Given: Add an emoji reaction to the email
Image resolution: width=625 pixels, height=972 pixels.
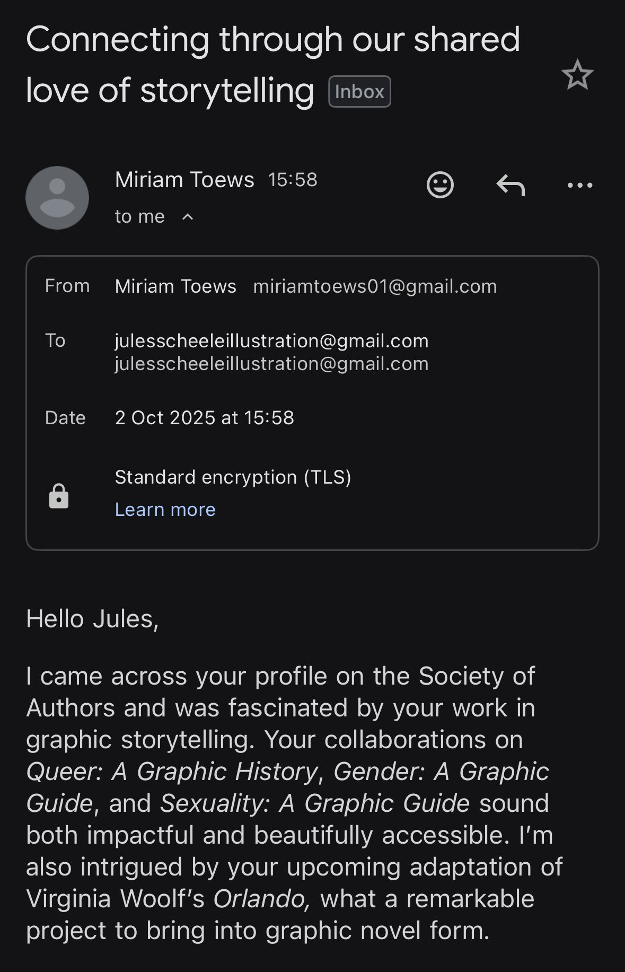Looking at the screenshot, I should tap(440, 185).
